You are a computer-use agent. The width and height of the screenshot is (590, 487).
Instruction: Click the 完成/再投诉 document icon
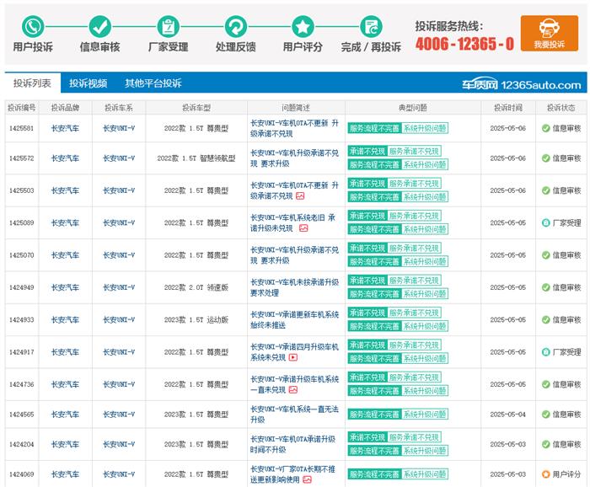pos(371,27)
